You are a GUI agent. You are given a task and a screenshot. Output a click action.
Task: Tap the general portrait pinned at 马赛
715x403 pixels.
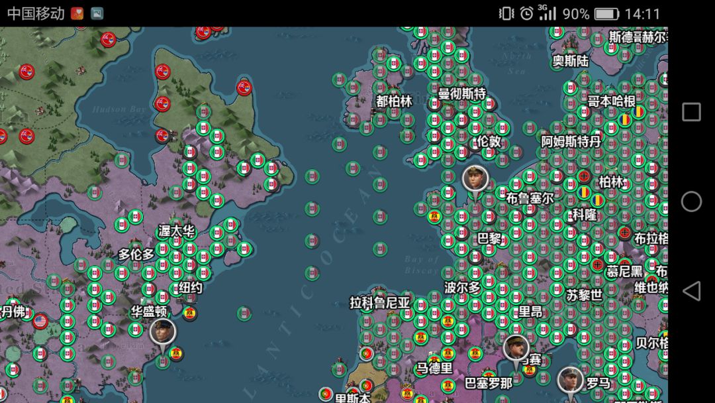coord(516,348)
